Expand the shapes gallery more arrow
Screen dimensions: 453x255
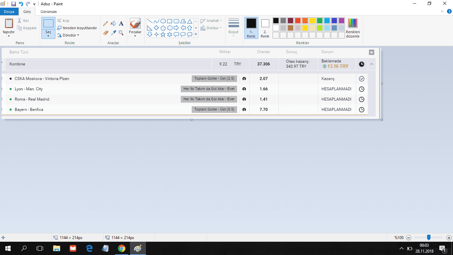tap(196, 34)
